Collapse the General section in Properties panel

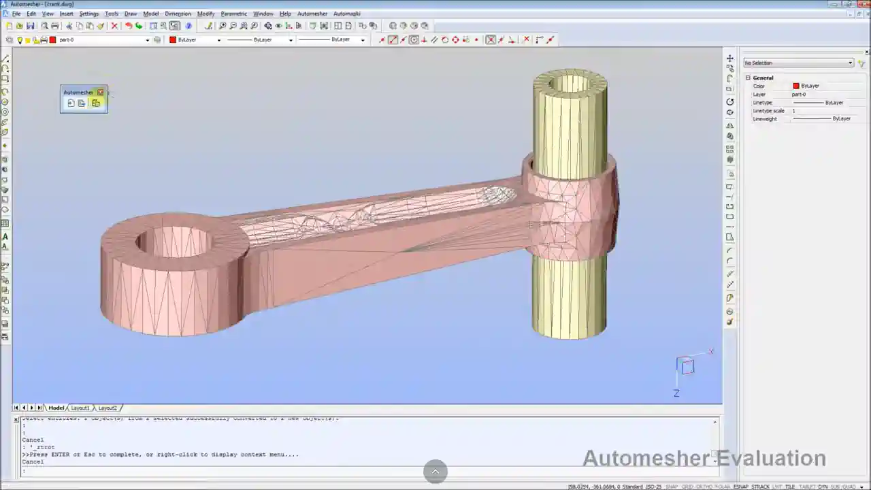tap(748, 78)
